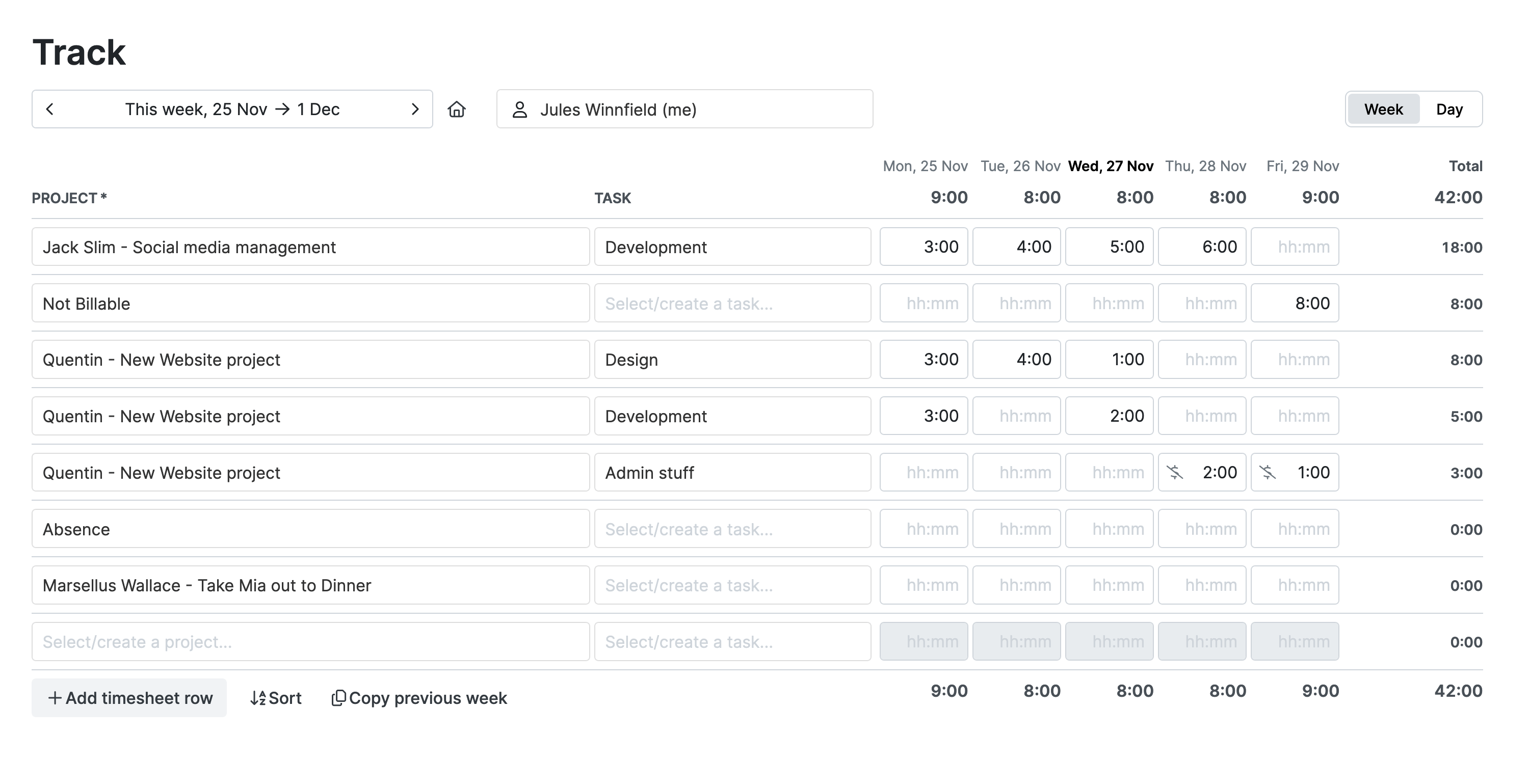Click the Wed, 27 Nov column header
Screen dimensions: 1529x763
(1110, 166)
